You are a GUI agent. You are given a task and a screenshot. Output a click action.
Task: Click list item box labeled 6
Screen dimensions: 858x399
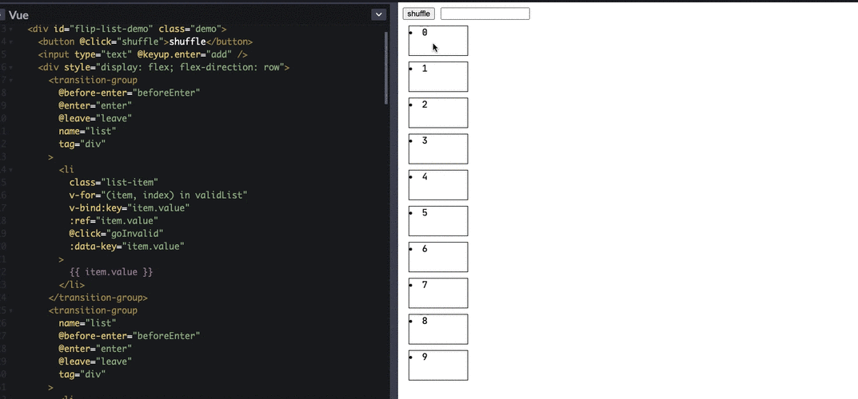(438, 256)
